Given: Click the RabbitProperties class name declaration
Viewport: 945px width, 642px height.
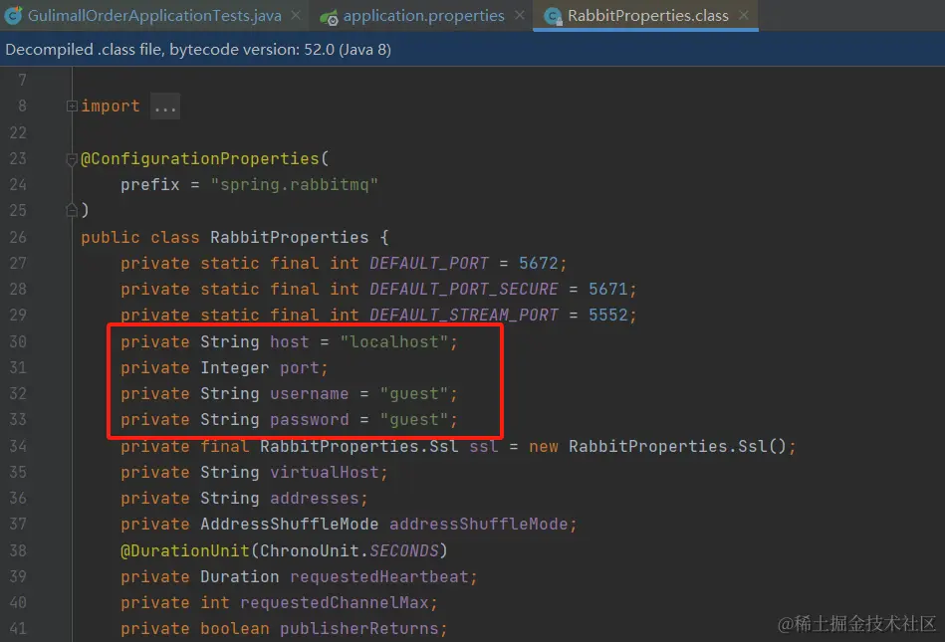Looking at the screenshot, I should (290, 237).
